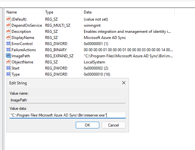Select the DisplayName entry name
Image resolution: width=195 pixels, height=150 pixels.
[x=23, y=38]
